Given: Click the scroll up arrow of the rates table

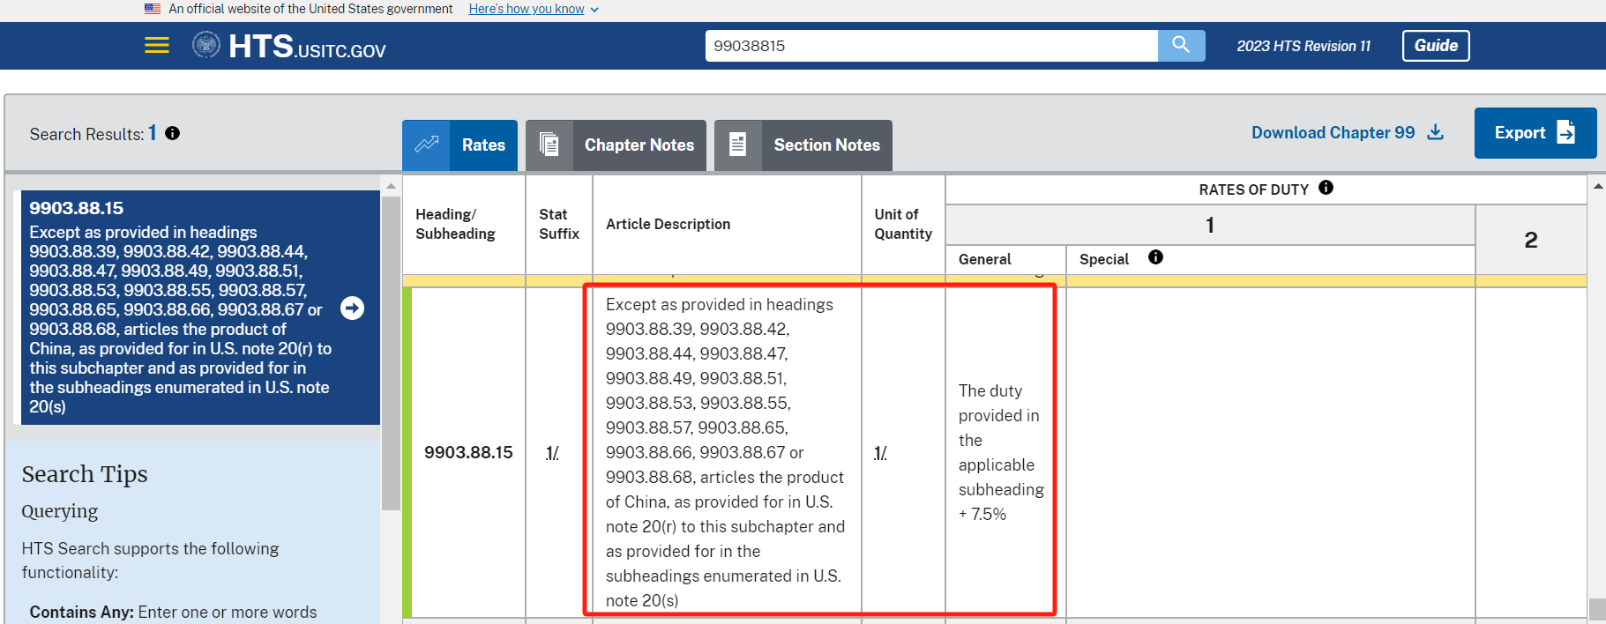Looking at the screenshot, I should coord(1597,187).
